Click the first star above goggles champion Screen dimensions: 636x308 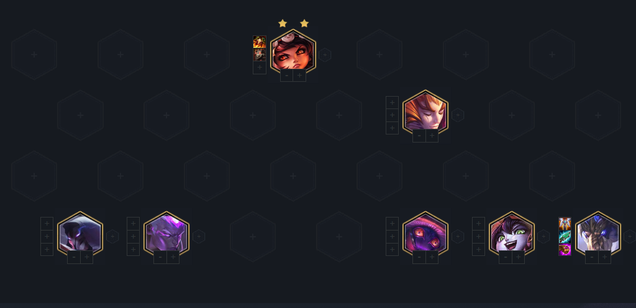(283, 24)
